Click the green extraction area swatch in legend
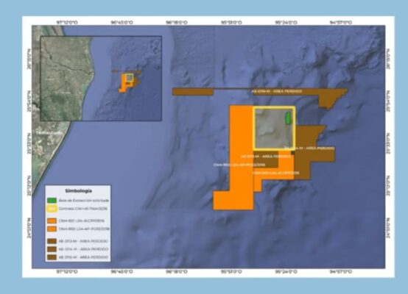 [x=52, y=200]
